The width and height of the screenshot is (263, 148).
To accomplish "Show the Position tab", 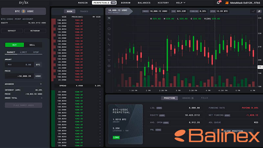I will 169,98.
